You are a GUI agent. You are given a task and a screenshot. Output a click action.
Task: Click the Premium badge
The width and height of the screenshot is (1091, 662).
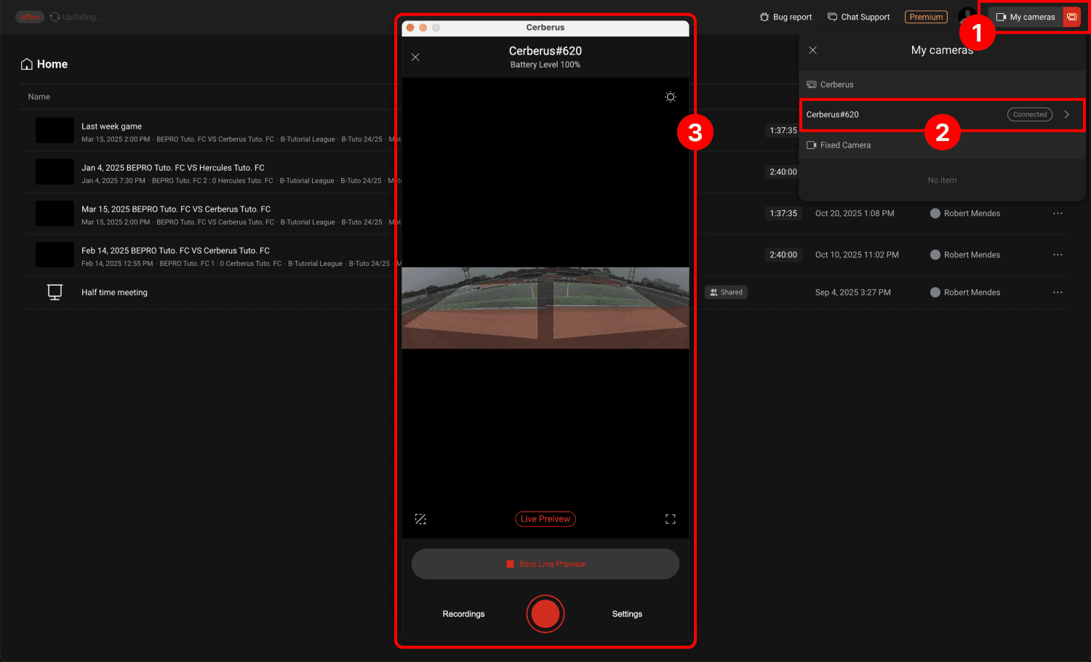click(926, 17)
